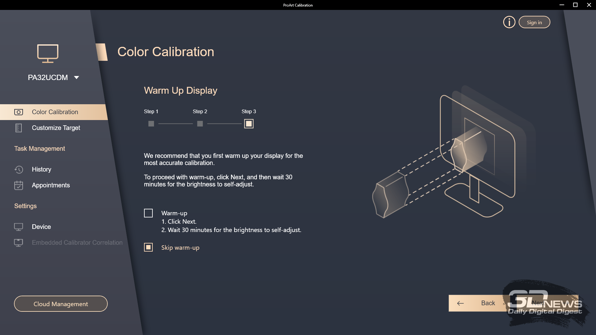The width and height of the screenshot is (596, 335).
Task: Click the History clock icon
Action: click(x=19, y=169)
